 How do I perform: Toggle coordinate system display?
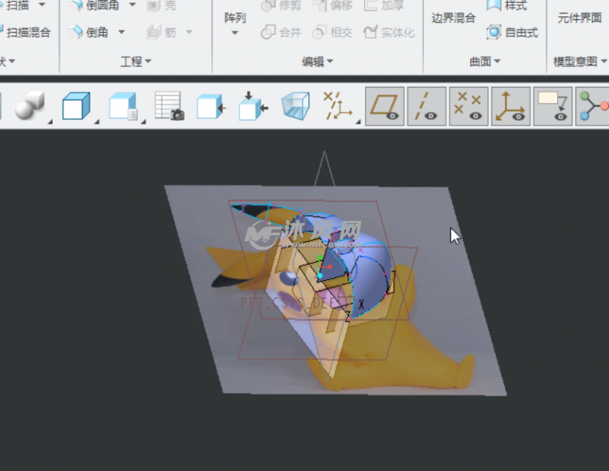(x=511, y=106)
